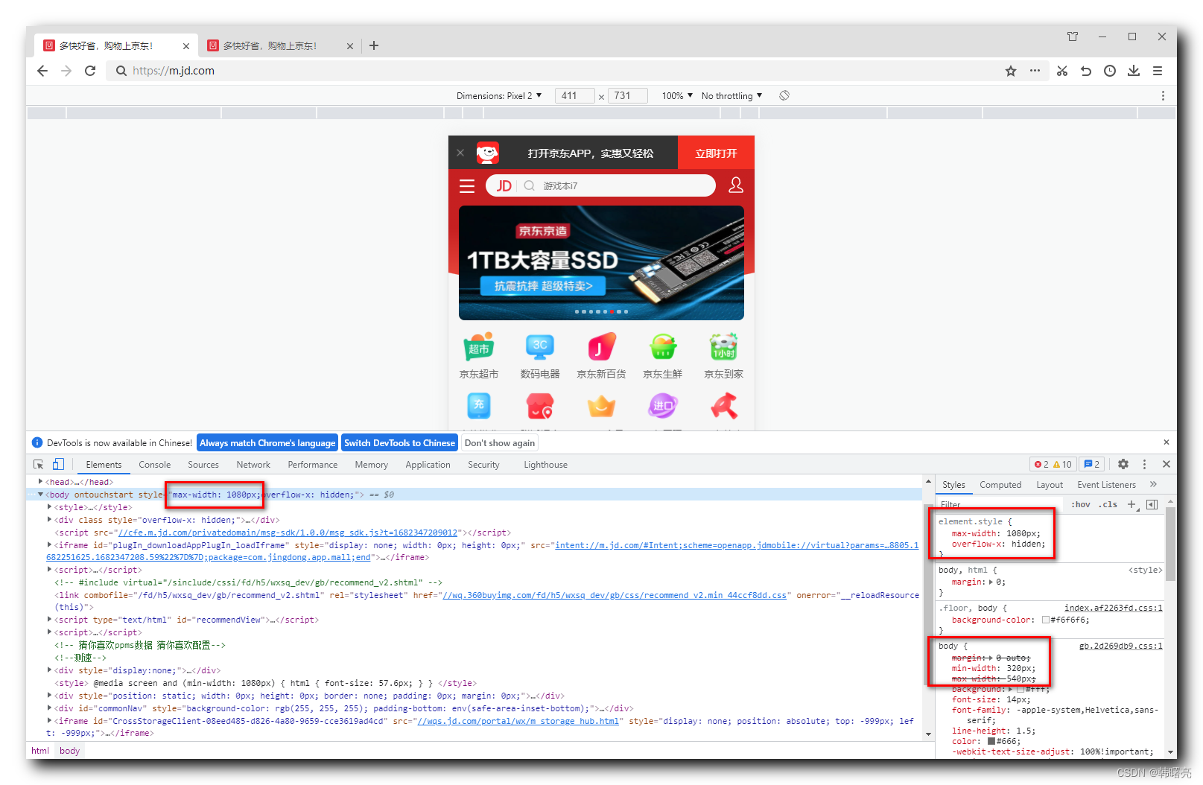The image size is (1203, 785).
Task: Collapse the body element node
Action: pyautogui.click(x=40, y=494)
